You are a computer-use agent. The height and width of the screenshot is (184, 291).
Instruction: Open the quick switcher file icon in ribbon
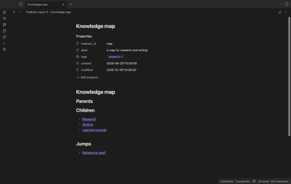click(x=5, y=12)
